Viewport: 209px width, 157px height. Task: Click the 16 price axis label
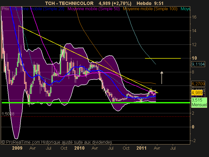coord(194,17)
